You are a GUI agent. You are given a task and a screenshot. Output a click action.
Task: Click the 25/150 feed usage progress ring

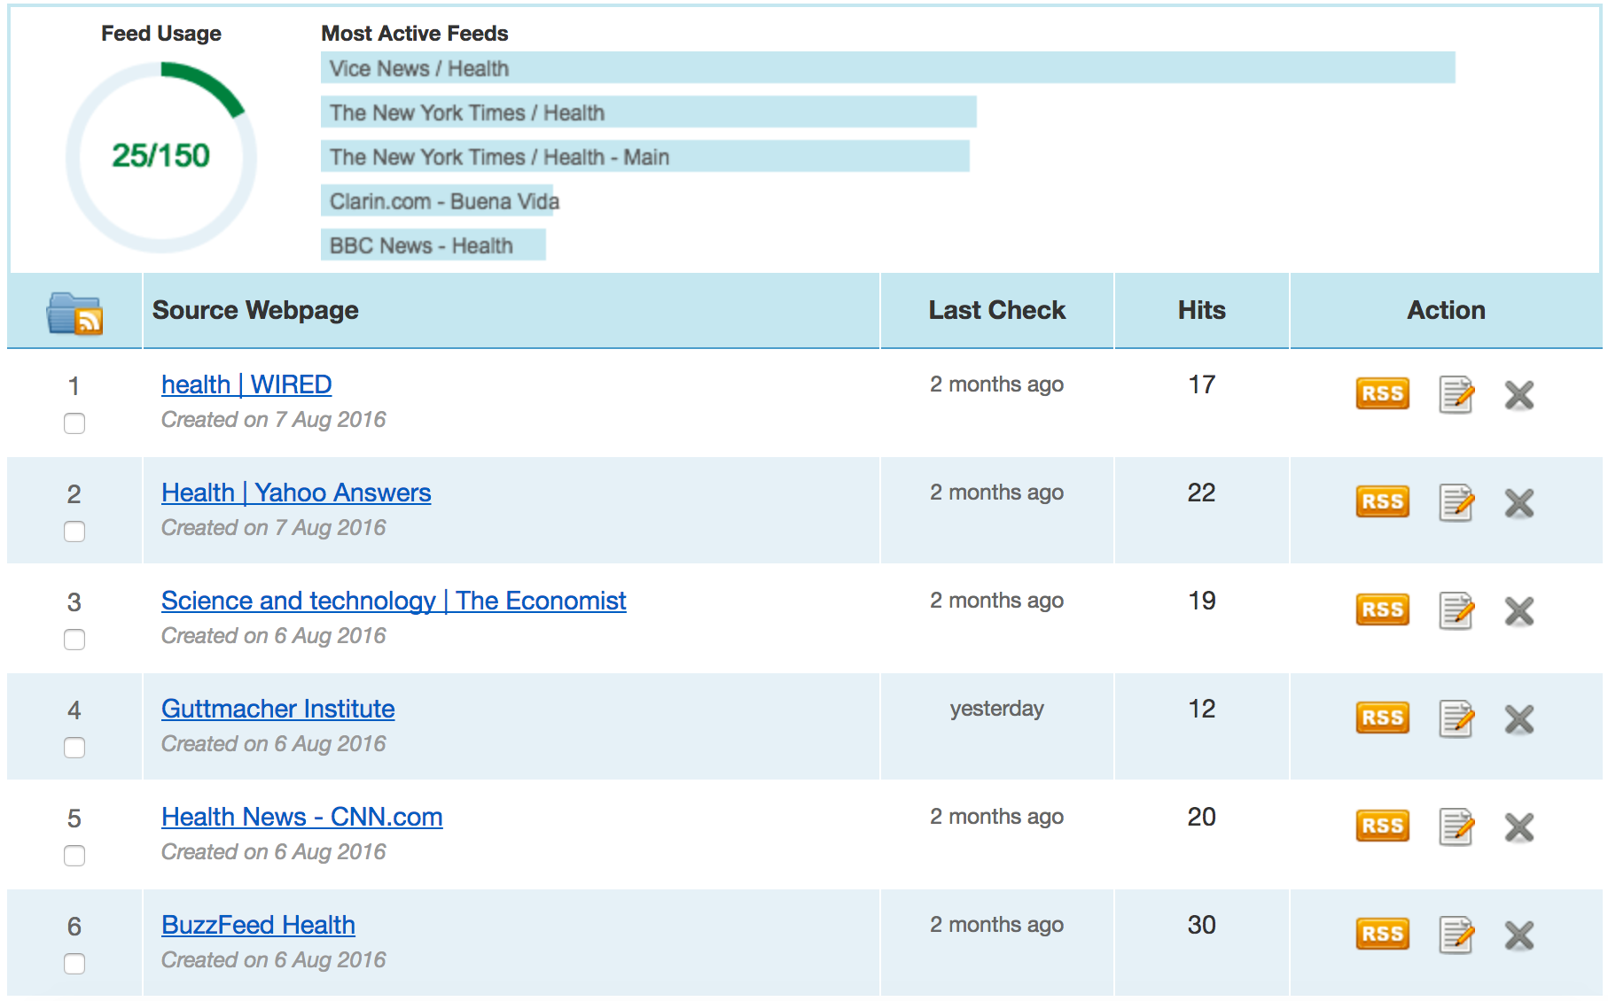161,157
